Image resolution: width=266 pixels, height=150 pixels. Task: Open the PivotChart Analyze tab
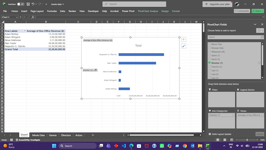[148, 11]
